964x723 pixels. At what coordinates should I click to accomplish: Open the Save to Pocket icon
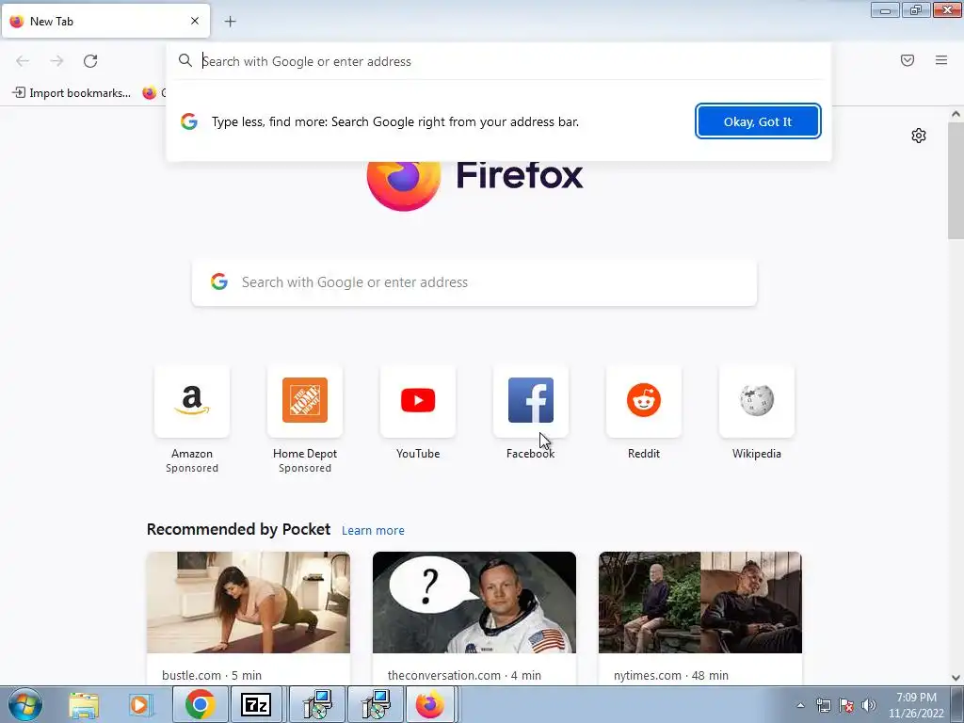(908, 60)
